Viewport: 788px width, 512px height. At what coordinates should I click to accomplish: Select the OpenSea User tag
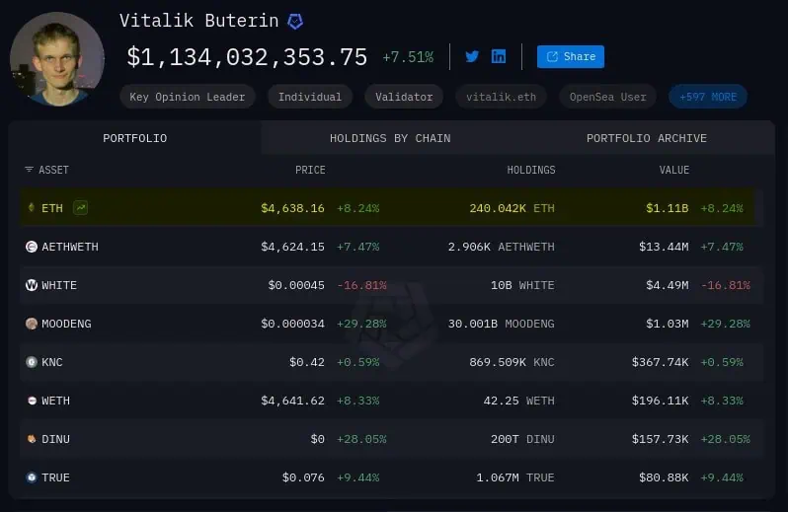tap(608, 97)
